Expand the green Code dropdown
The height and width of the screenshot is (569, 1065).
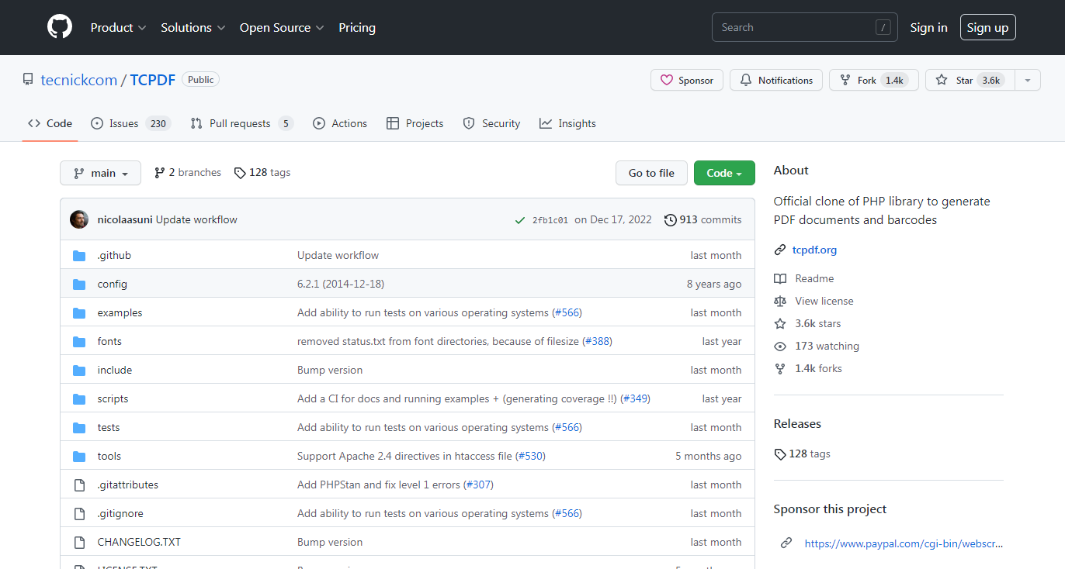(724, 174)
